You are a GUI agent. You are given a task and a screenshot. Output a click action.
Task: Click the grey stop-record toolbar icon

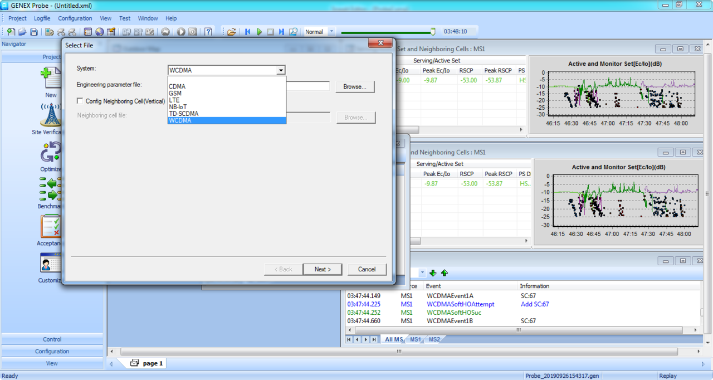coord(193,32)
